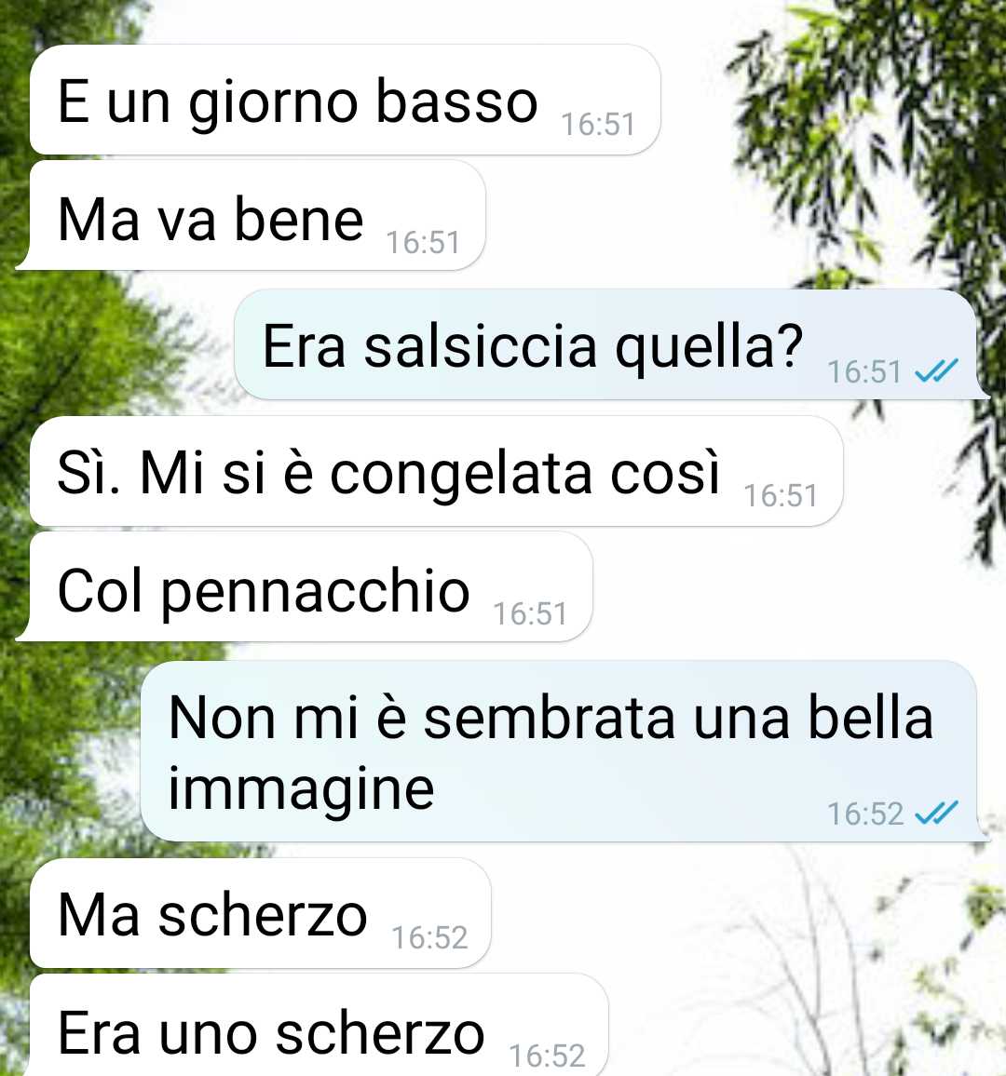1006x1076 pixels.
Task: Tap the 'E un giorno basso' message
Action: 345,100
